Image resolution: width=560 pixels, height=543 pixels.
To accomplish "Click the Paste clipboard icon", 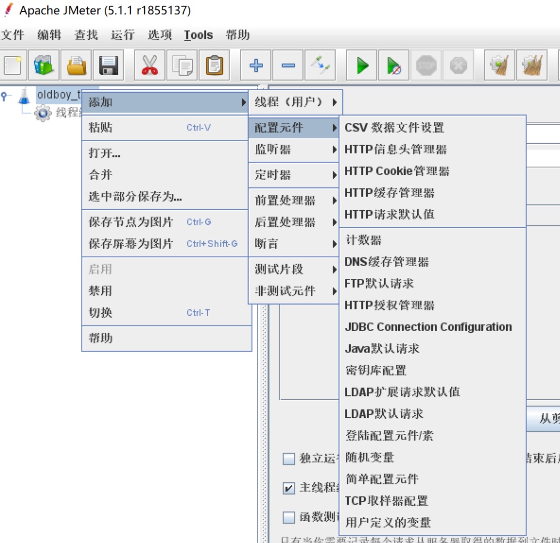I will pos(213,66).
